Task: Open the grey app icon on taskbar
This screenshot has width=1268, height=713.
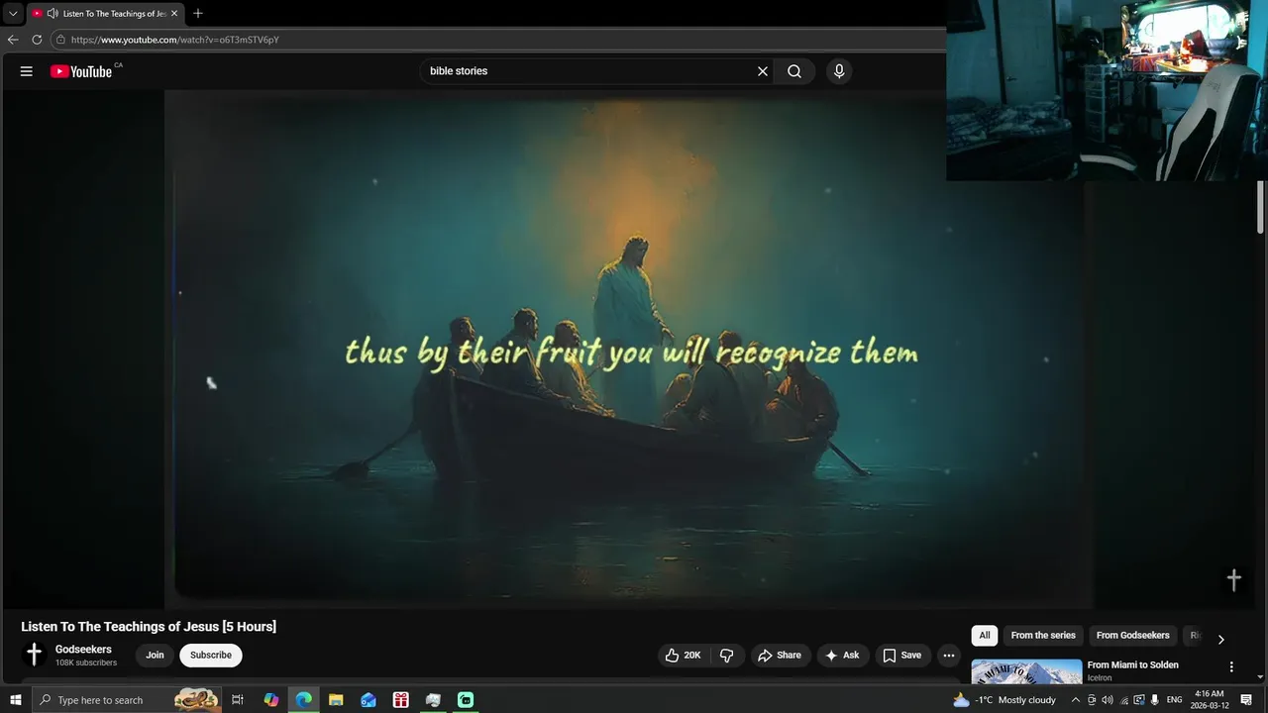Action: (433, 700)
